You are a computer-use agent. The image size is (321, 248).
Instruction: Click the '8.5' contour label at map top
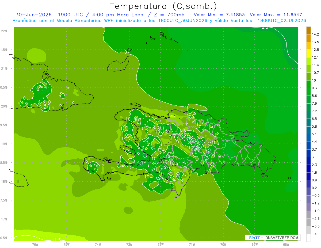pos(265,28)
